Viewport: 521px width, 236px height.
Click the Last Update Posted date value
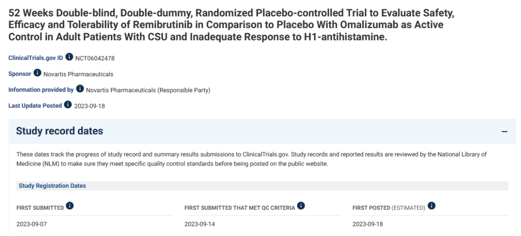pos(89,106)
